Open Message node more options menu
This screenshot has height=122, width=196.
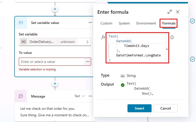90,96
